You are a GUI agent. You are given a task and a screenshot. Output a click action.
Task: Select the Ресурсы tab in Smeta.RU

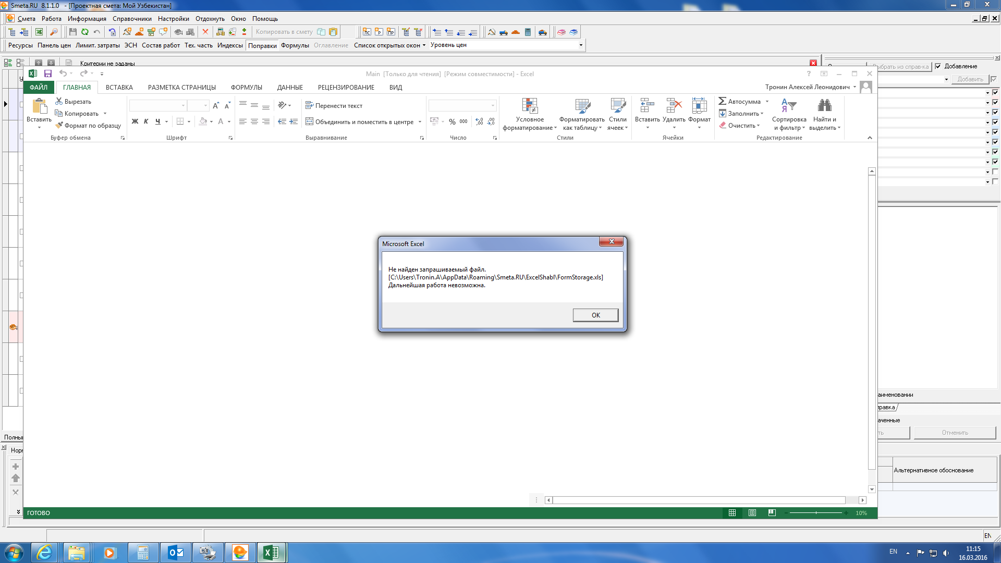[x=20, y=45]
